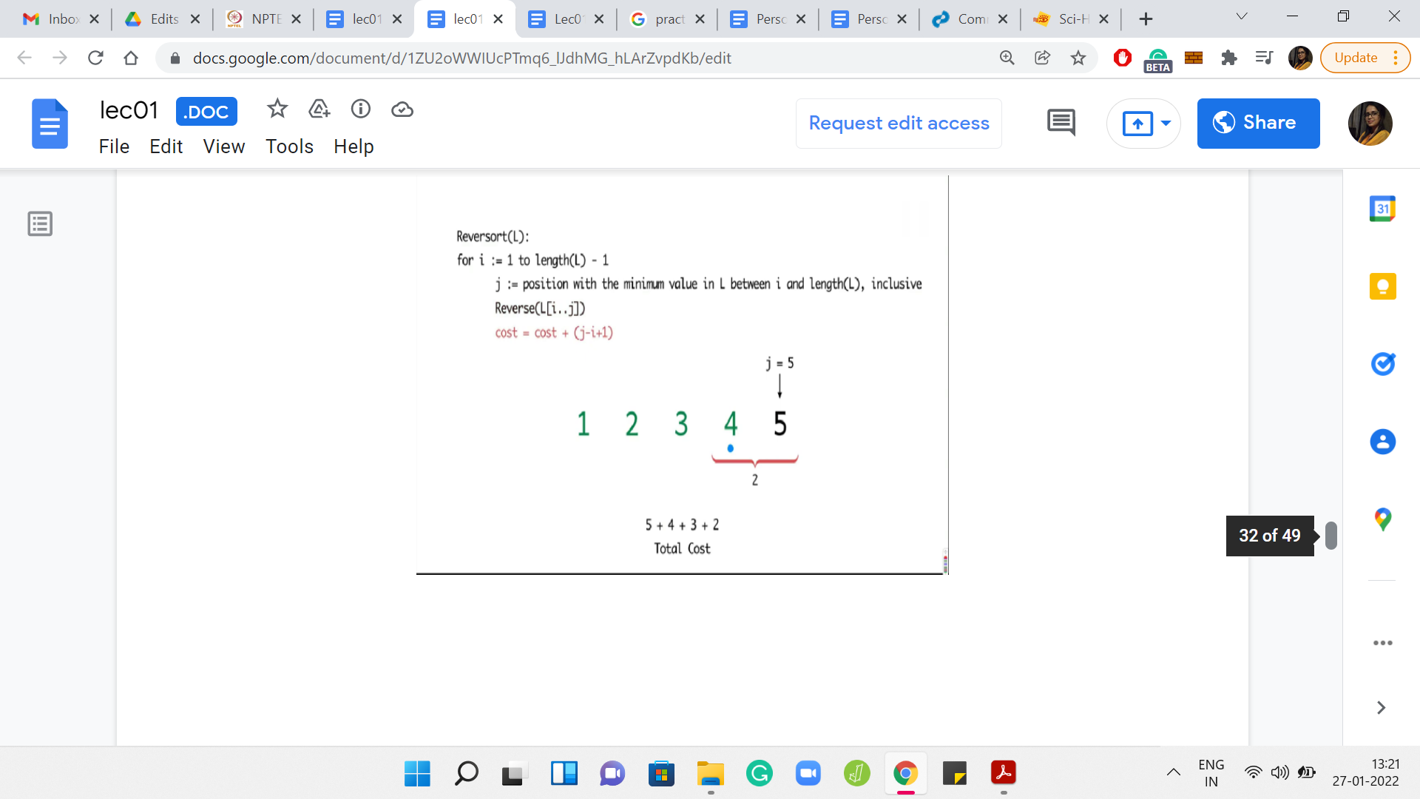Hide the side panel with chevron
This screenshot has width=1420, height=799.
(1381, 708)
